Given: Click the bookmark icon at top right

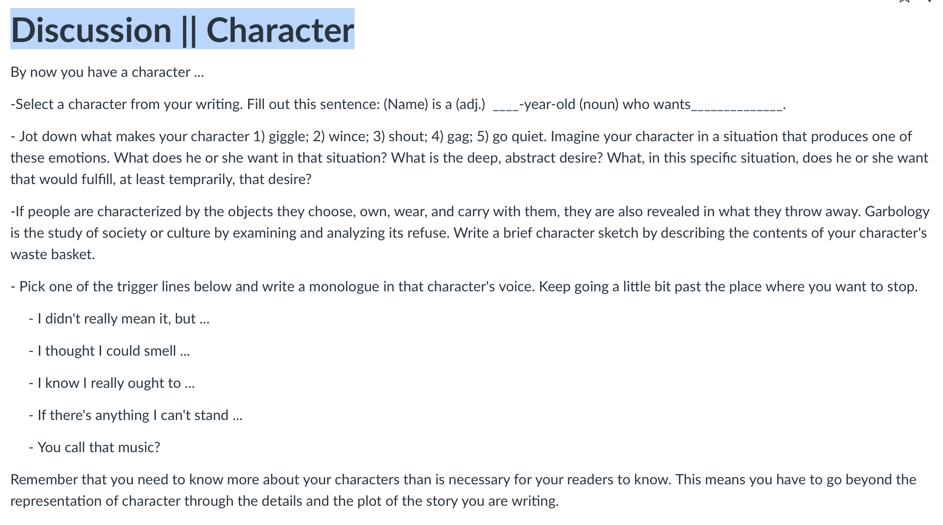Looking at the screenshot, I should (x=905, y=1).
